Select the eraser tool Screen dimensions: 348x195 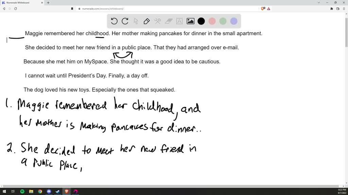coord(169,21)
